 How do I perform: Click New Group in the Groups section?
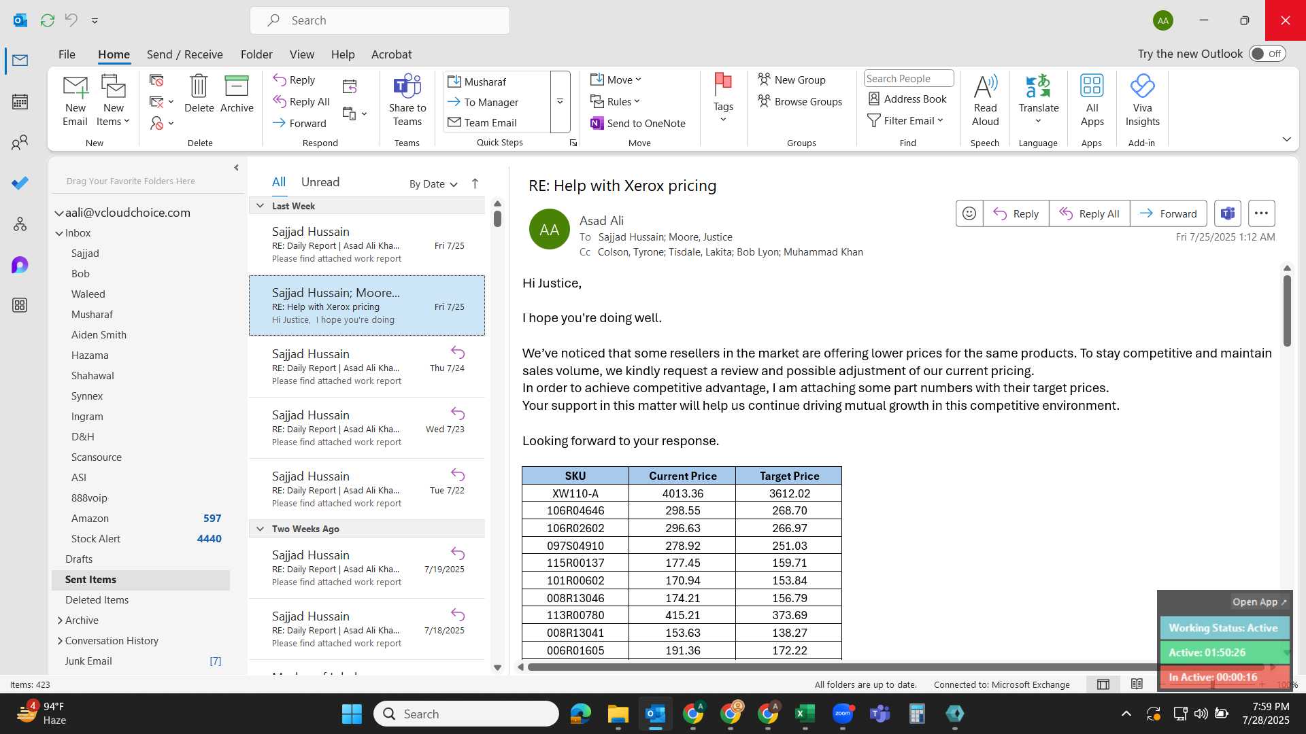coord(792,80)
